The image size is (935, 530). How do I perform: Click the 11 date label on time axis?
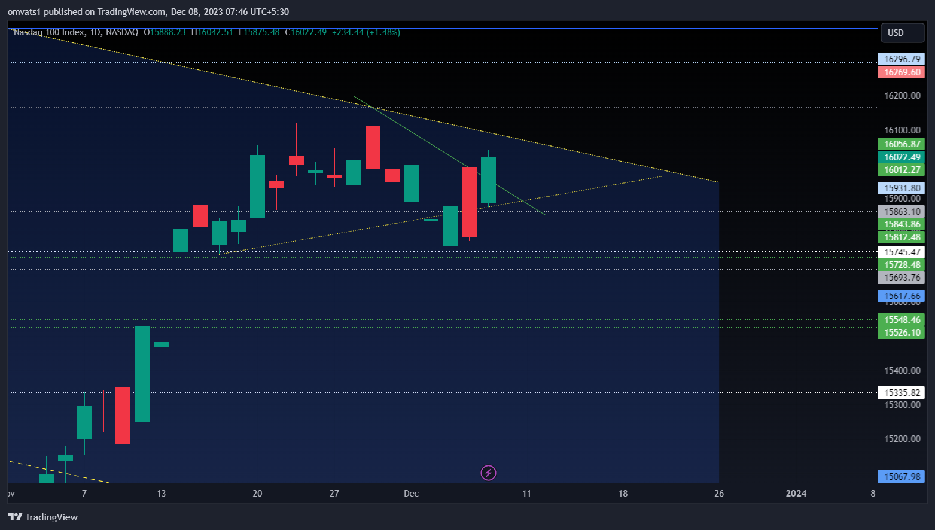526,494
